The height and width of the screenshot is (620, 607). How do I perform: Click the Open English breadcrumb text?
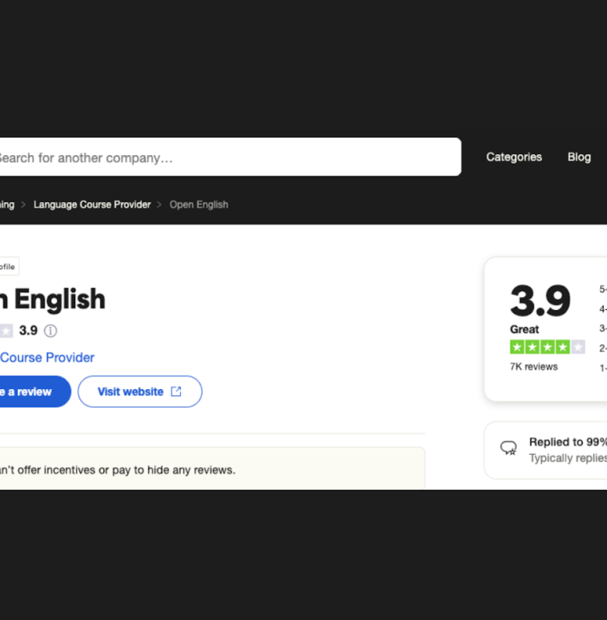point(199,204)
